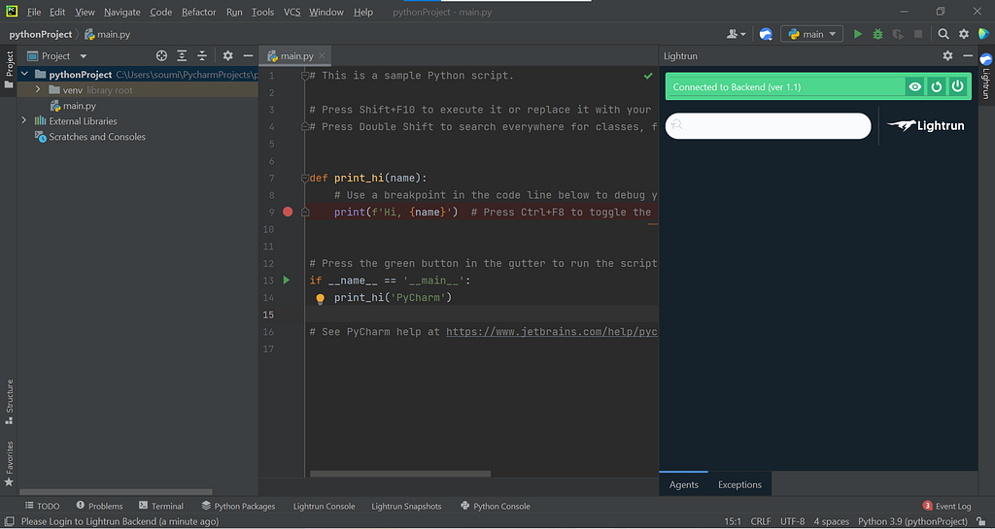Click the Lightrun refresh connection icon
Image resolution: width=995 pixels, height=529 pixels.
[937, 86]
